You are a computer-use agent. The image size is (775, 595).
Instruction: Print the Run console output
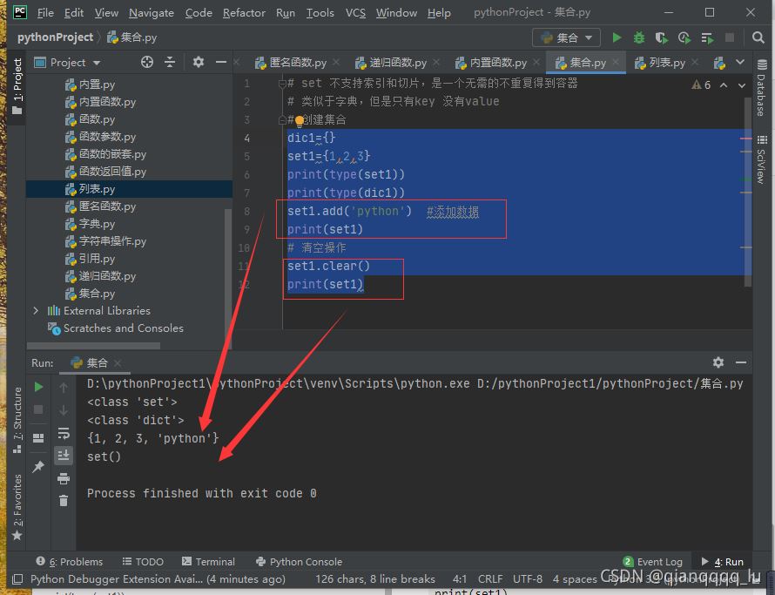tap(64, 477)
